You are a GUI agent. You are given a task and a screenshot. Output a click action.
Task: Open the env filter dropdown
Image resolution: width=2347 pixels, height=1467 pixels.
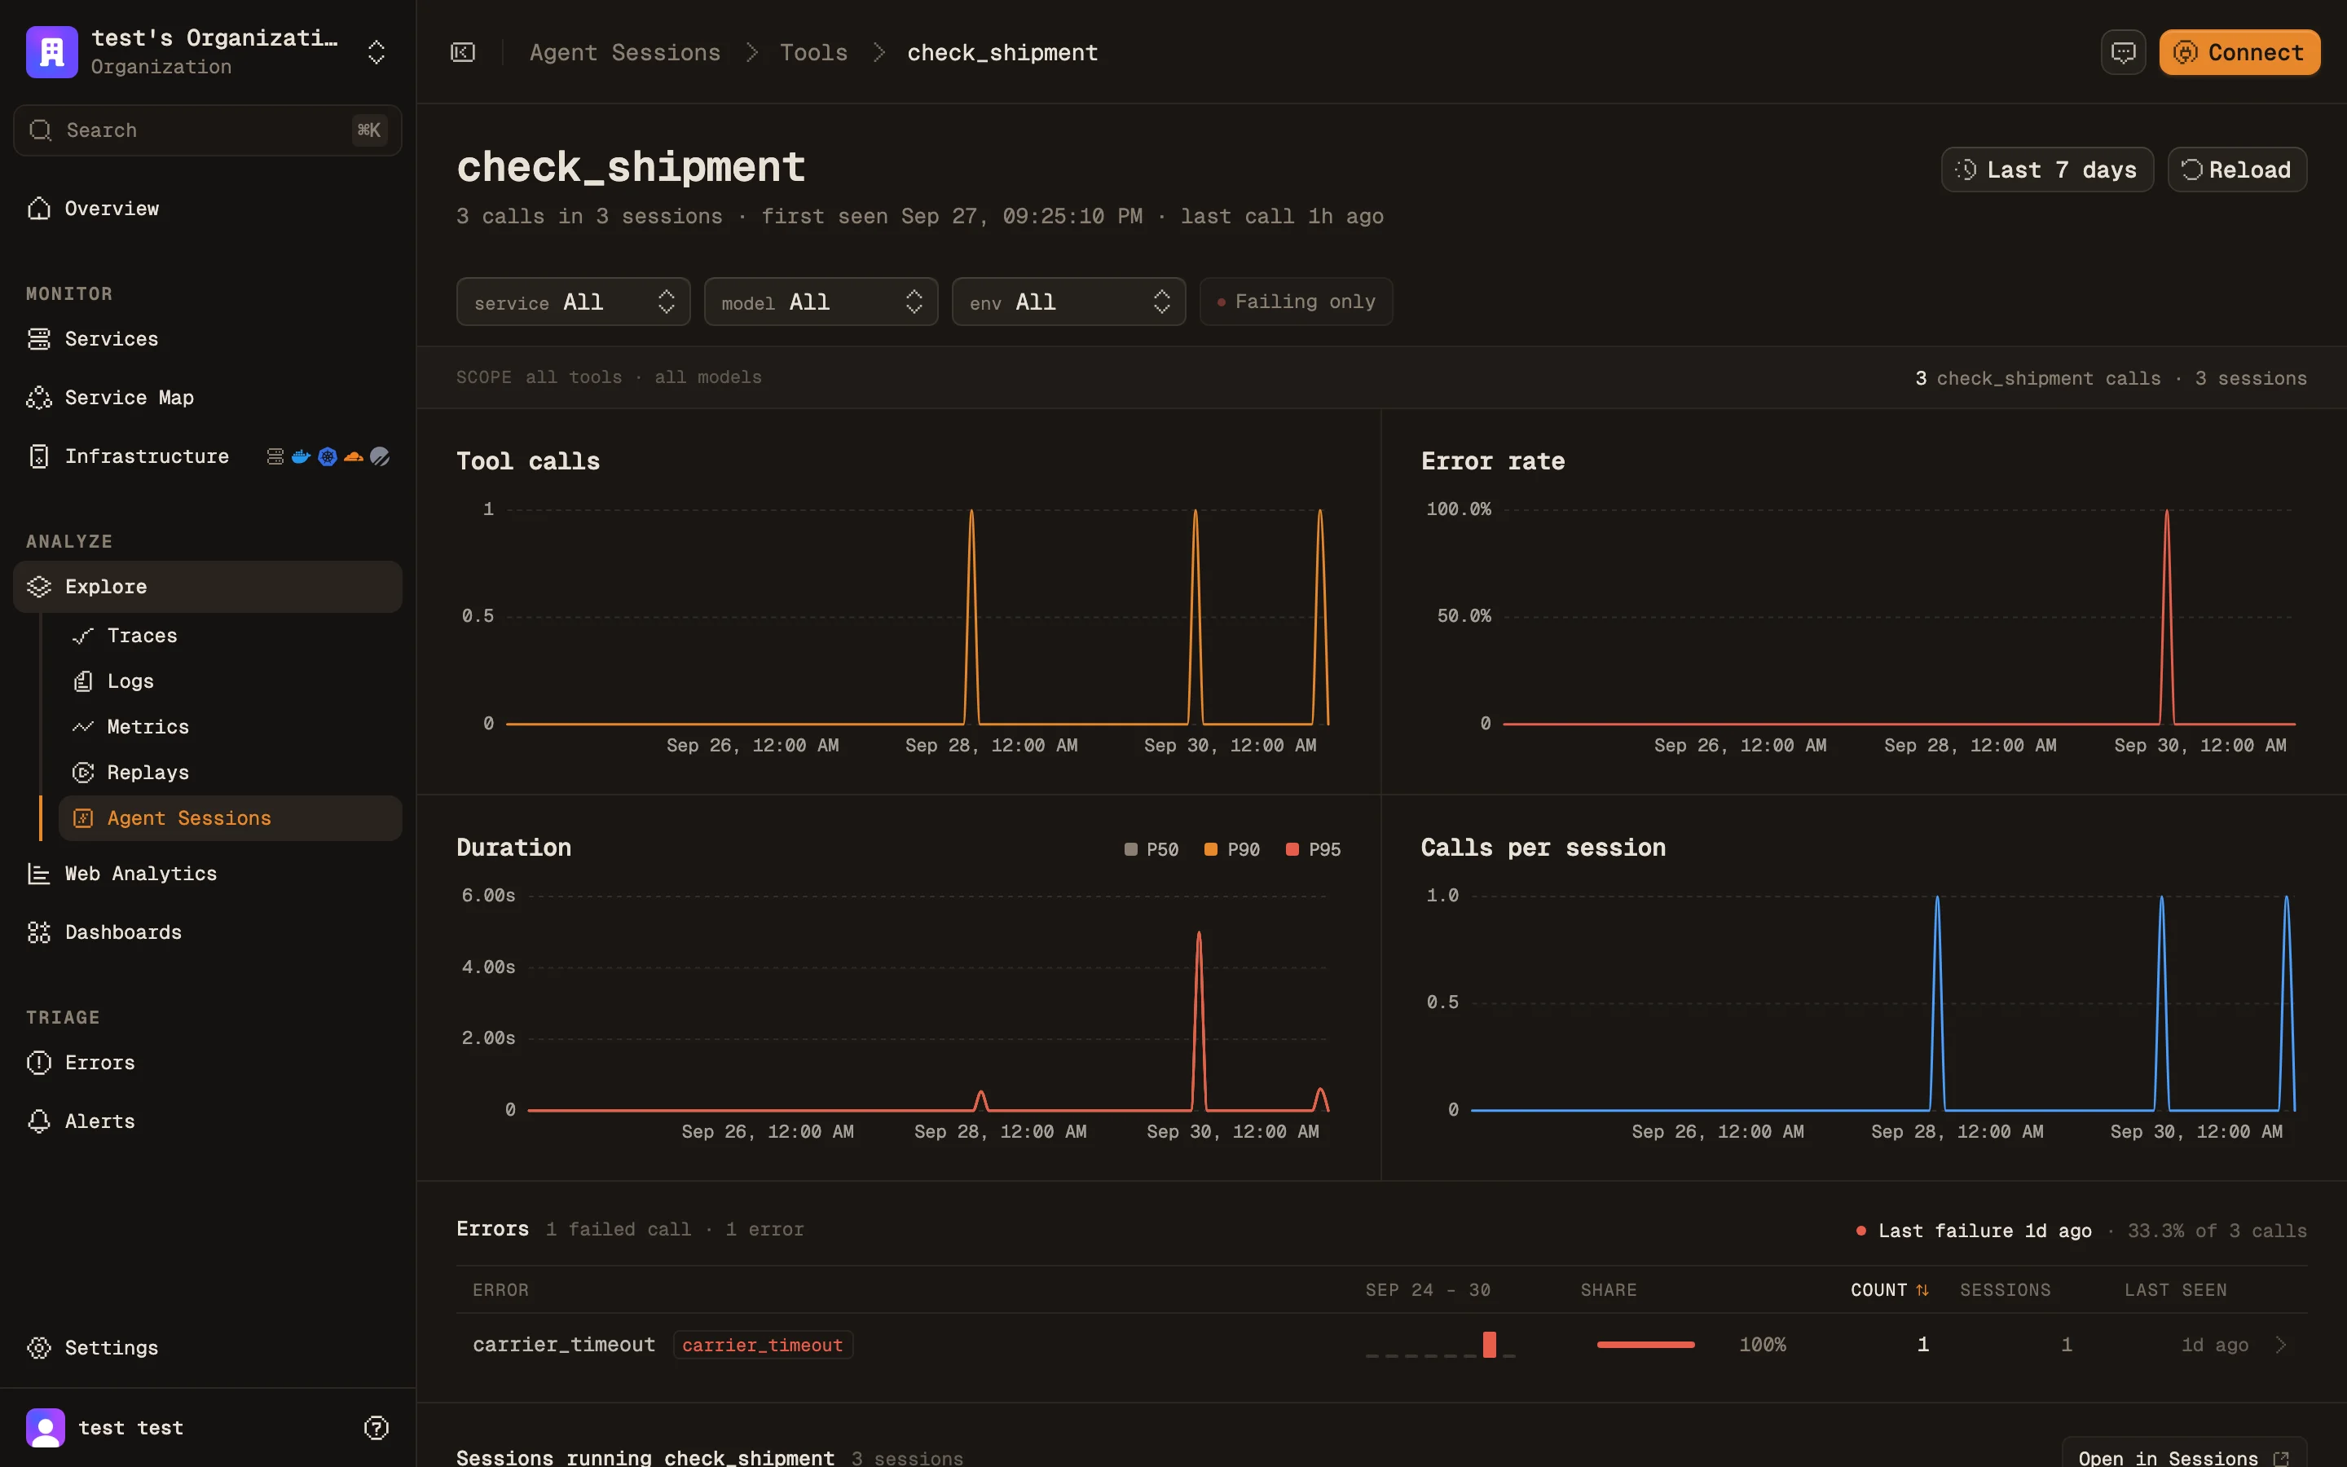point(1068,302)
